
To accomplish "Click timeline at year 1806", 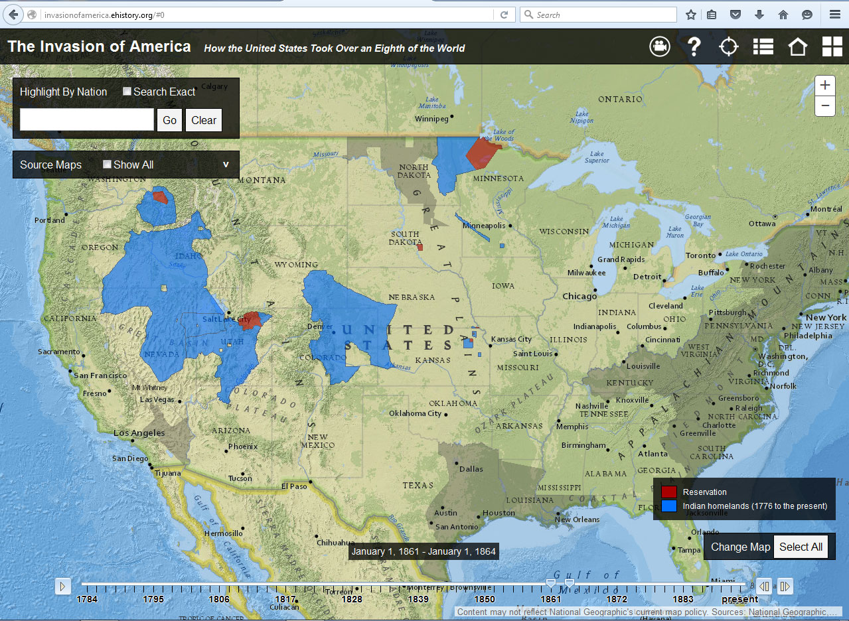I will click(x=219, y=599).
